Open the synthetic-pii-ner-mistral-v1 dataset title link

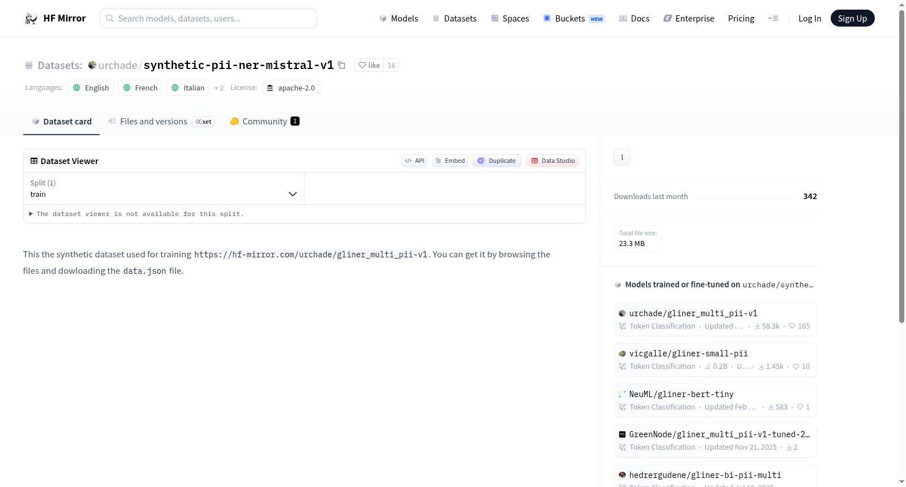(239, 65)
